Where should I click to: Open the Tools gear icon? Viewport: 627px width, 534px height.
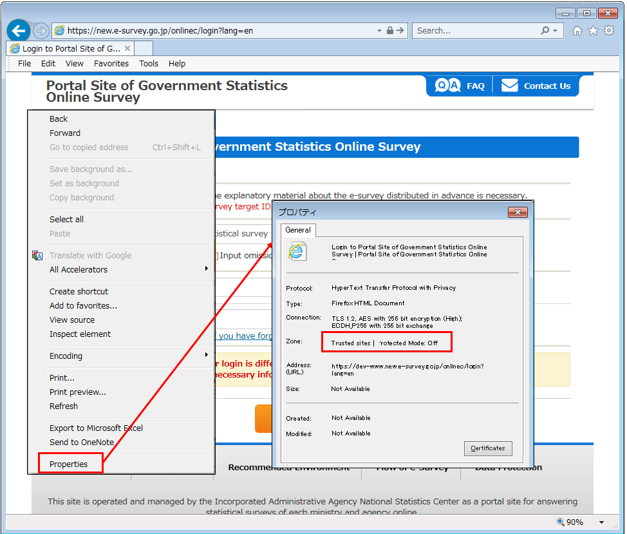pyautogui.click(x=609, y=31)
